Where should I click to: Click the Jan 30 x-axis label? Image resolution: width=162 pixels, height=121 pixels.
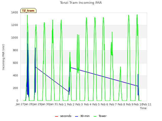45,104
